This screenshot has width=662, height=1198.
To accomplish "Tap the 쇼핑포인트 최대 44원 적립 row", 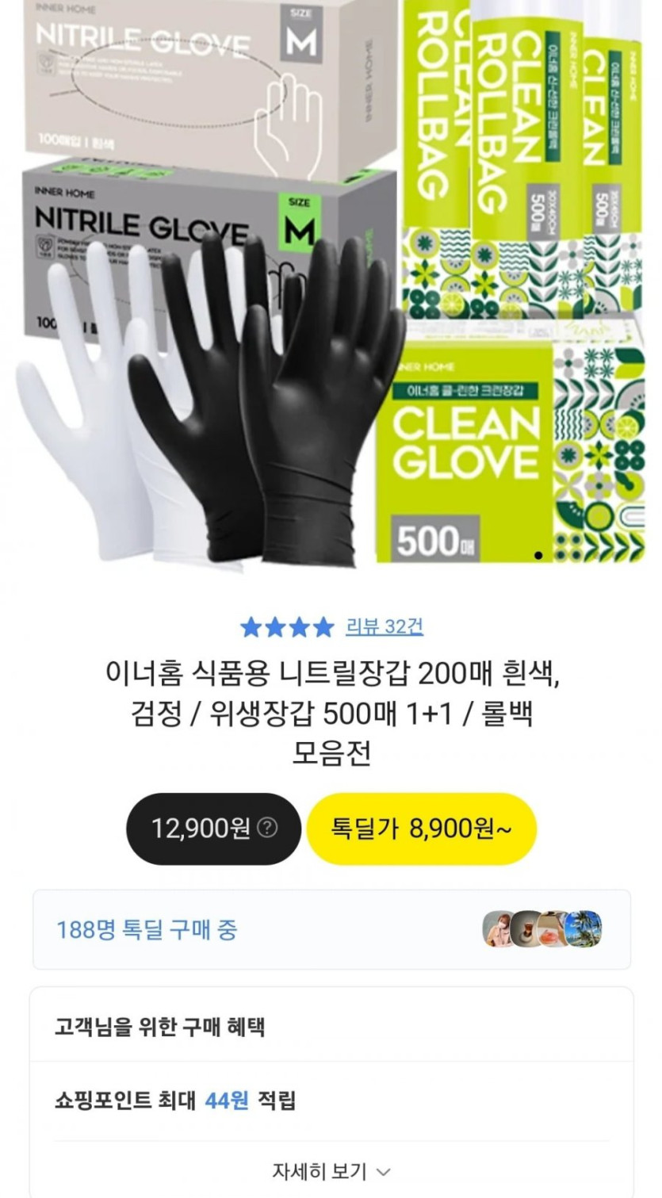I will pyautogui.click(x=331, y=1100).
